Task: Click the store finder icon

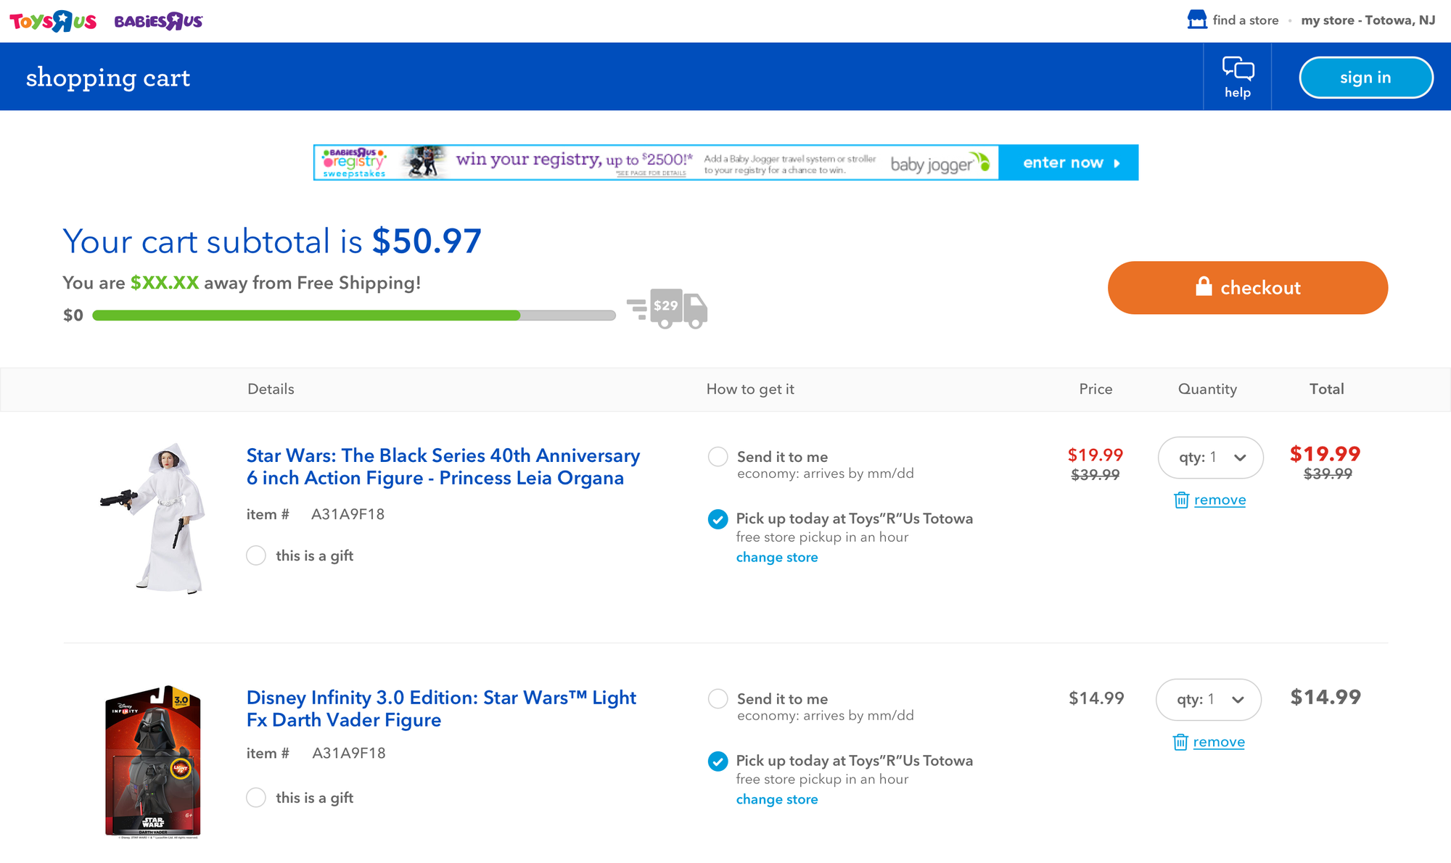Action: pyautogui.click(x=1197, y=18)
